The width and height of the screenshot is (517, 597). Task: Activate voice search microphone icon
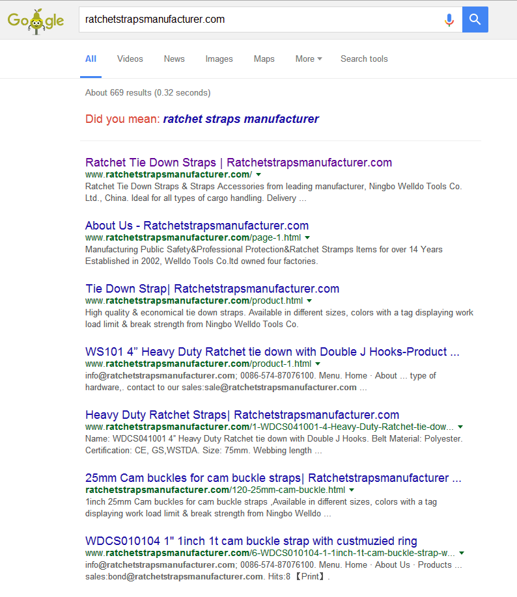tap(449, 20)
